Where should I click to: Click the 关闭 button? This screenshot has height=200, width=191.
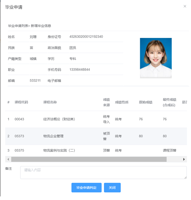[112, 187]
